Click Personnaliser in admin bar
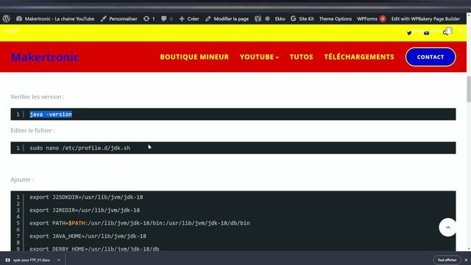 [118, 18]
